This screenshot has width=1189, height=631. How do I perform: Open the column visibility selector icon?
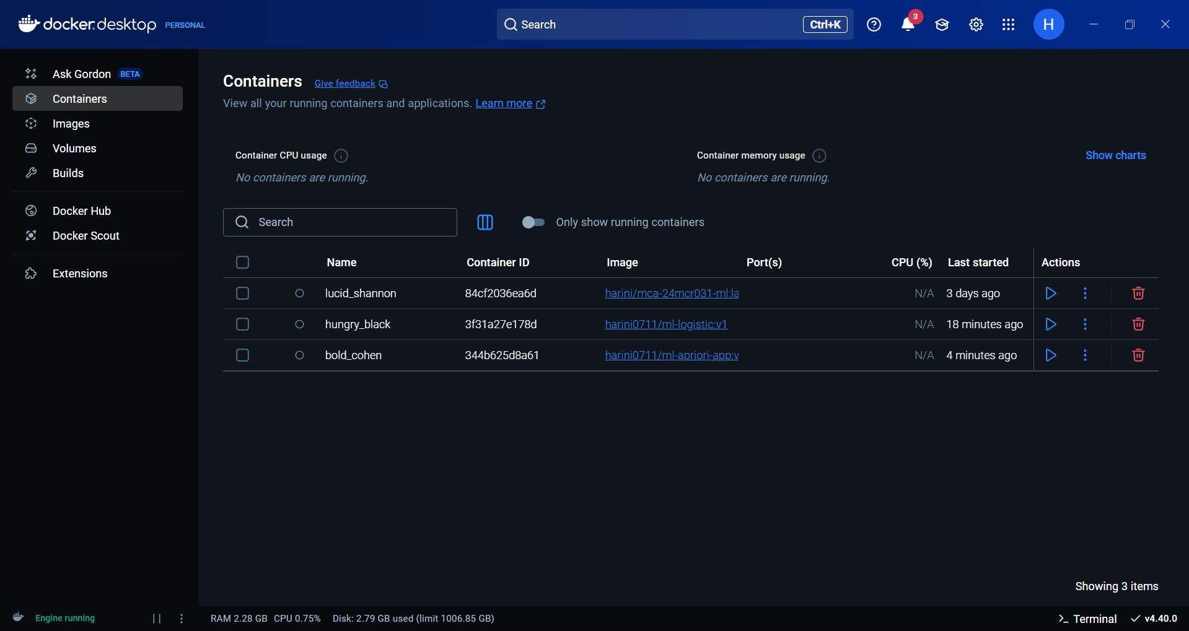point(485,222)
